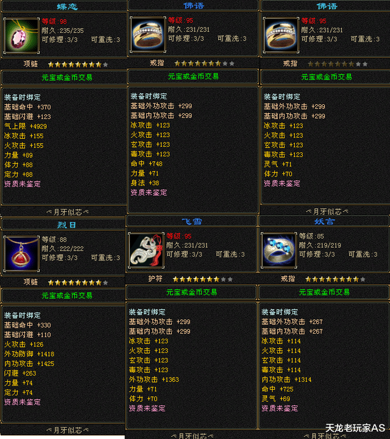
Task: Select the 飞雪 amulet item icon
Action: point(146,250)
